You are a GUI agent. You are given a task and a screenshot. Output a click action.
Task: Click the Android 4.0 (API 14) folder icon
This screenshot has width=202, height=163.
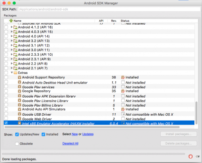click(x=15, y=36)
